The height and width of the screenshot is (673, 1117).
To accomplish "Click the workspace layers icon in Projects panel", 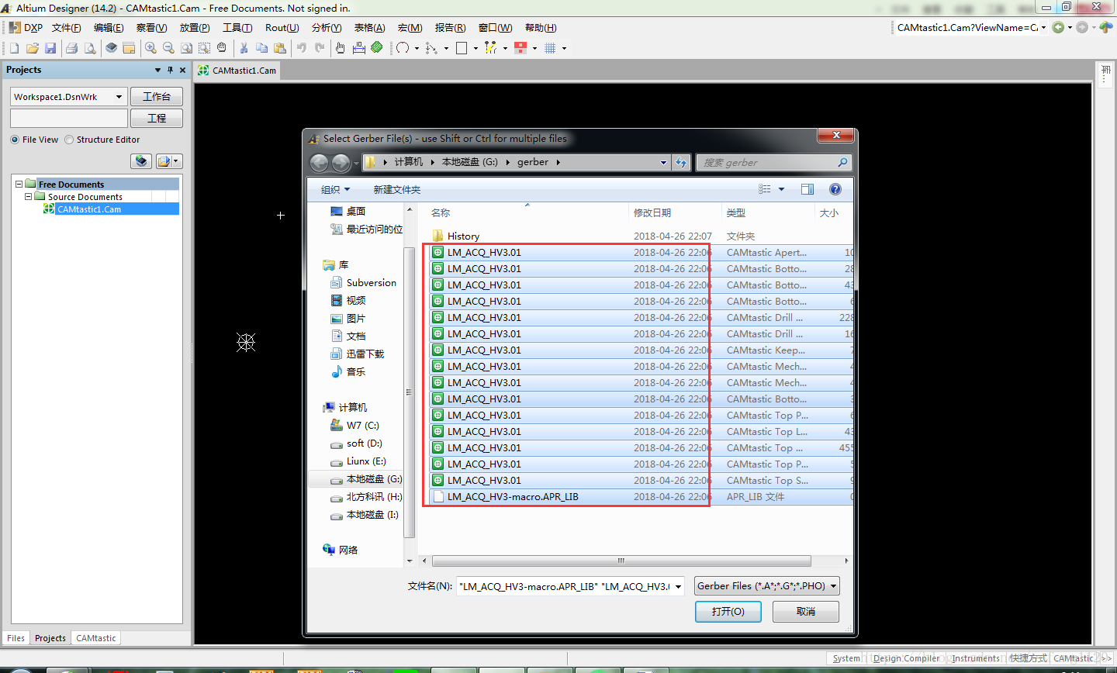I will point(141,161).
